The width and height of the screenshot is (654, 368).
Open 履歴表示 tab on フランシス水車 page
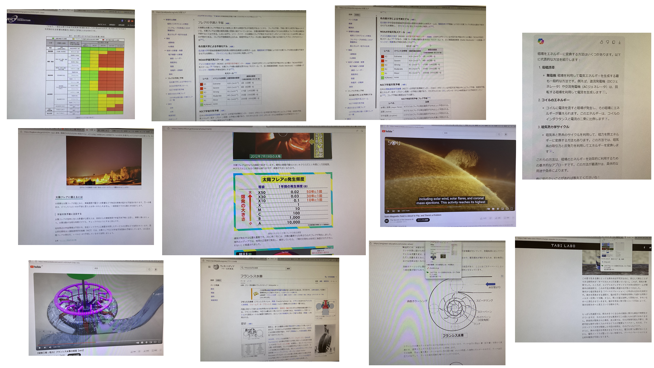pos(326,281)
